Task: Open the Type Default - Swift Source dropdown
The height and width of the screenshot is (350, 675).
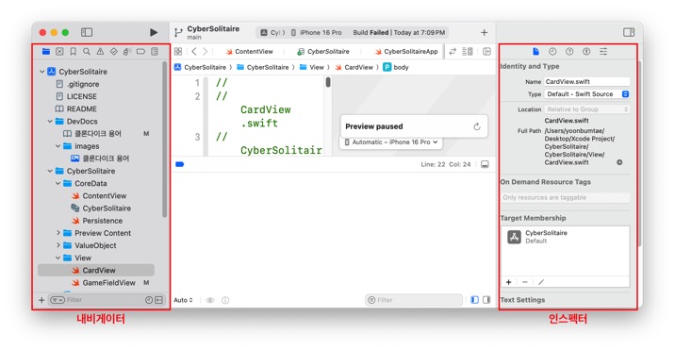Action: tap(586, 94)
